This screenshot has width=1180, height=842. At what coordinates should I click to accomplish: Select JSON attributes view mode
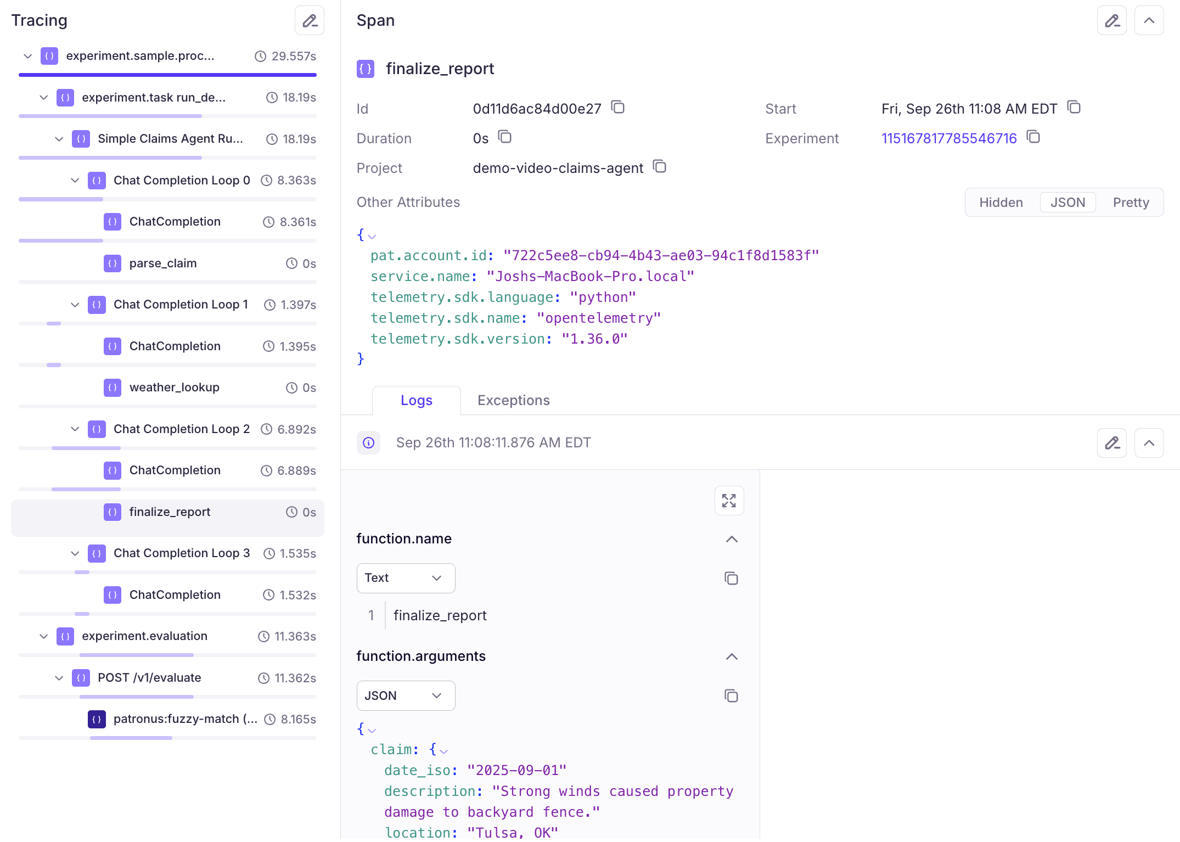(1067, 203)
